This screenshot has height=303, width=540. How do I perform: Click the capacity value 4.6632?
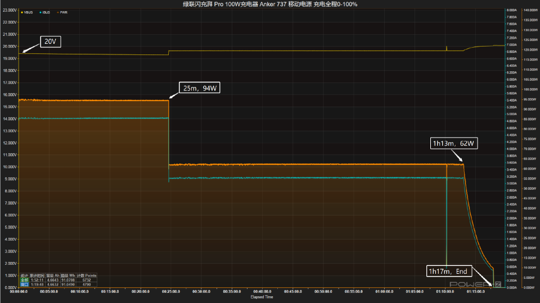(x=53, y=284)
